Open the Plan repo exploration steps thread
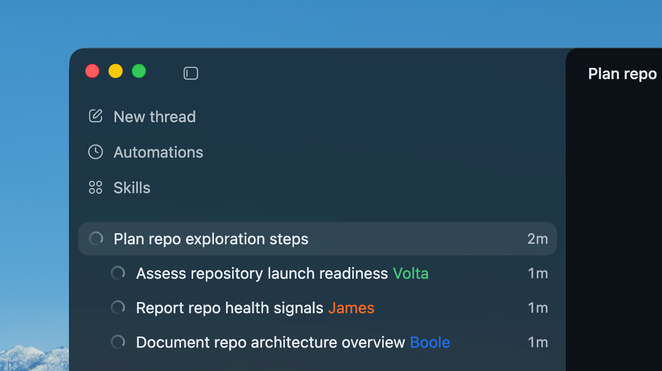Viewport: 662px width, 371px height. click(211, 238)
